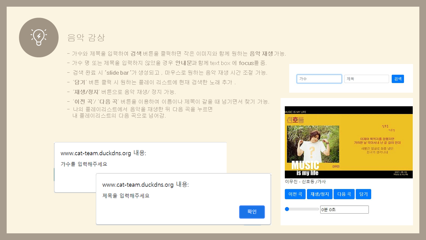This screenshot has height=240, width=426.
Task: Select the 0분 0초 time field
Action: [344, 209]
